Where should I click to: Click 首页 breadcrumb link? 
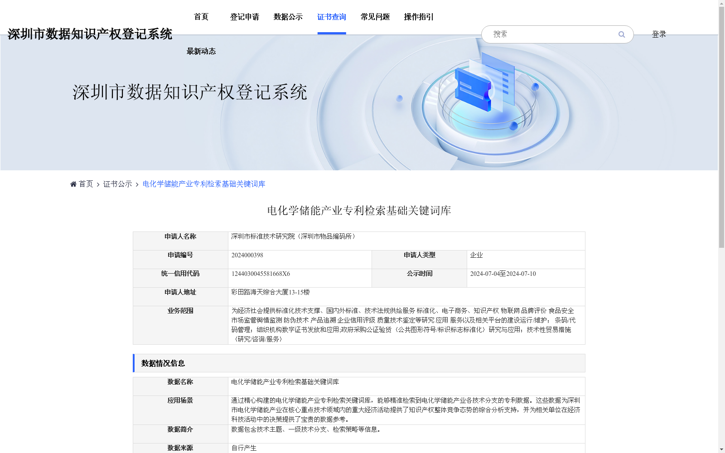(x=86, y=184)
